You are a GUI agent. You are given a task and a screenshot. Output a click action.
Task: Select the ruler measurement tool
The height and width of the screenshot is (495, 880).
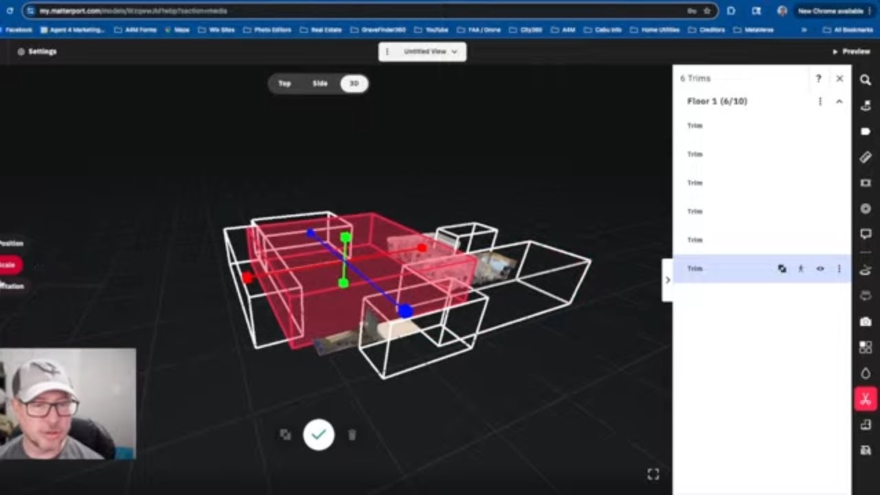click(866, 157)
